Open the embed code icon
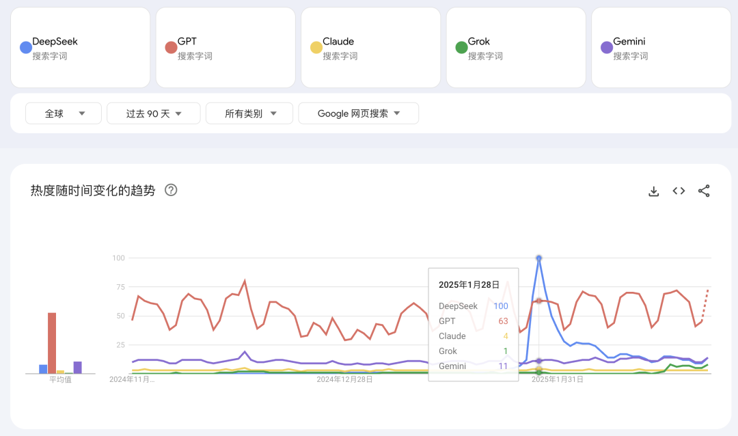This screenshot has height=436, width=738. tap(679, 191)
